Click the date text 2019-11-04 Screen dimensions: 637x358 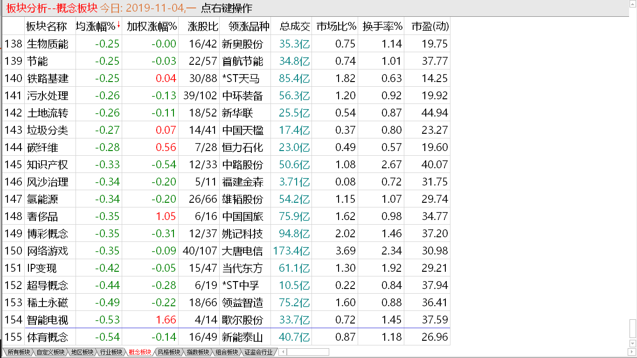pyautogui.click(x=154, y=8)
